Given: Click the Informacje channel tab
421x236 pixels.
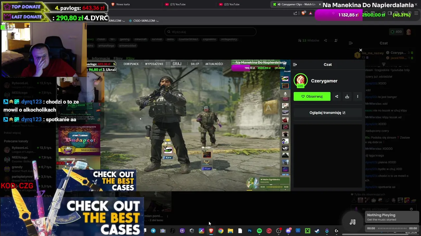Looking at the screenshot, I should 101,58.
